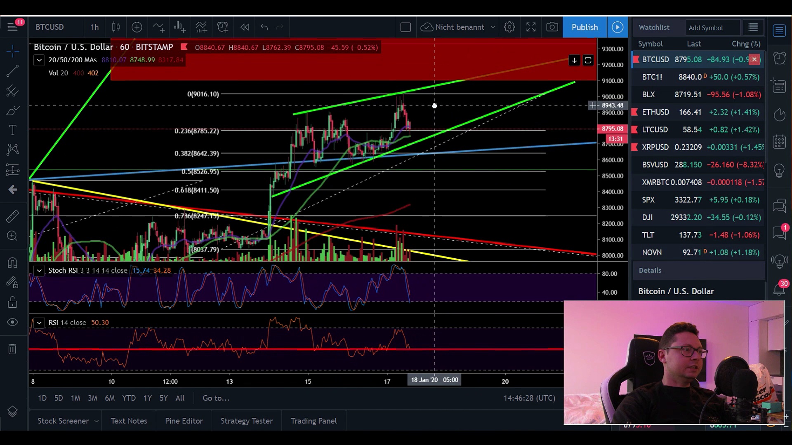Open the Strategy Tester tab
The height and width of the screenshot is (445, 792).
(x=246, y=421)
